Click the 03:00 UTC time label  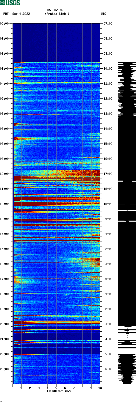tap(108, 324)
